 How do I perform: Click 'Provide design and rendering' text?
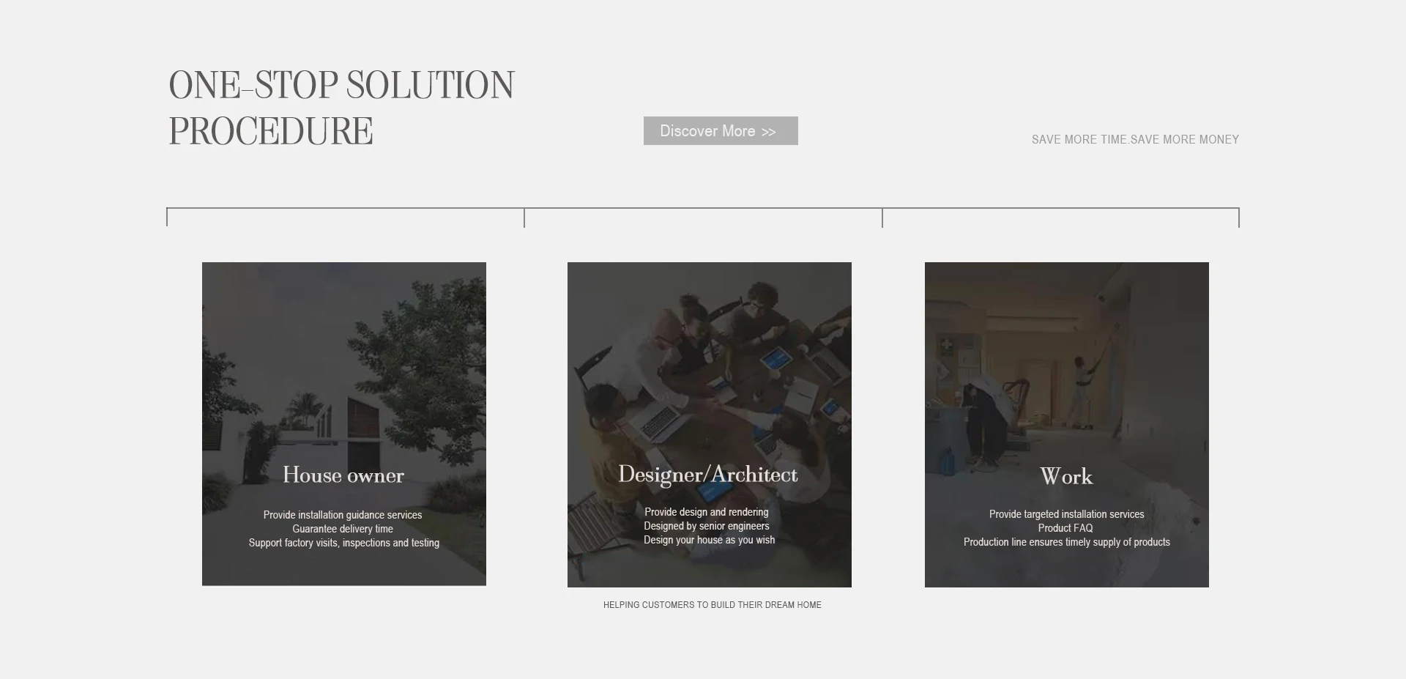(707, 512)
